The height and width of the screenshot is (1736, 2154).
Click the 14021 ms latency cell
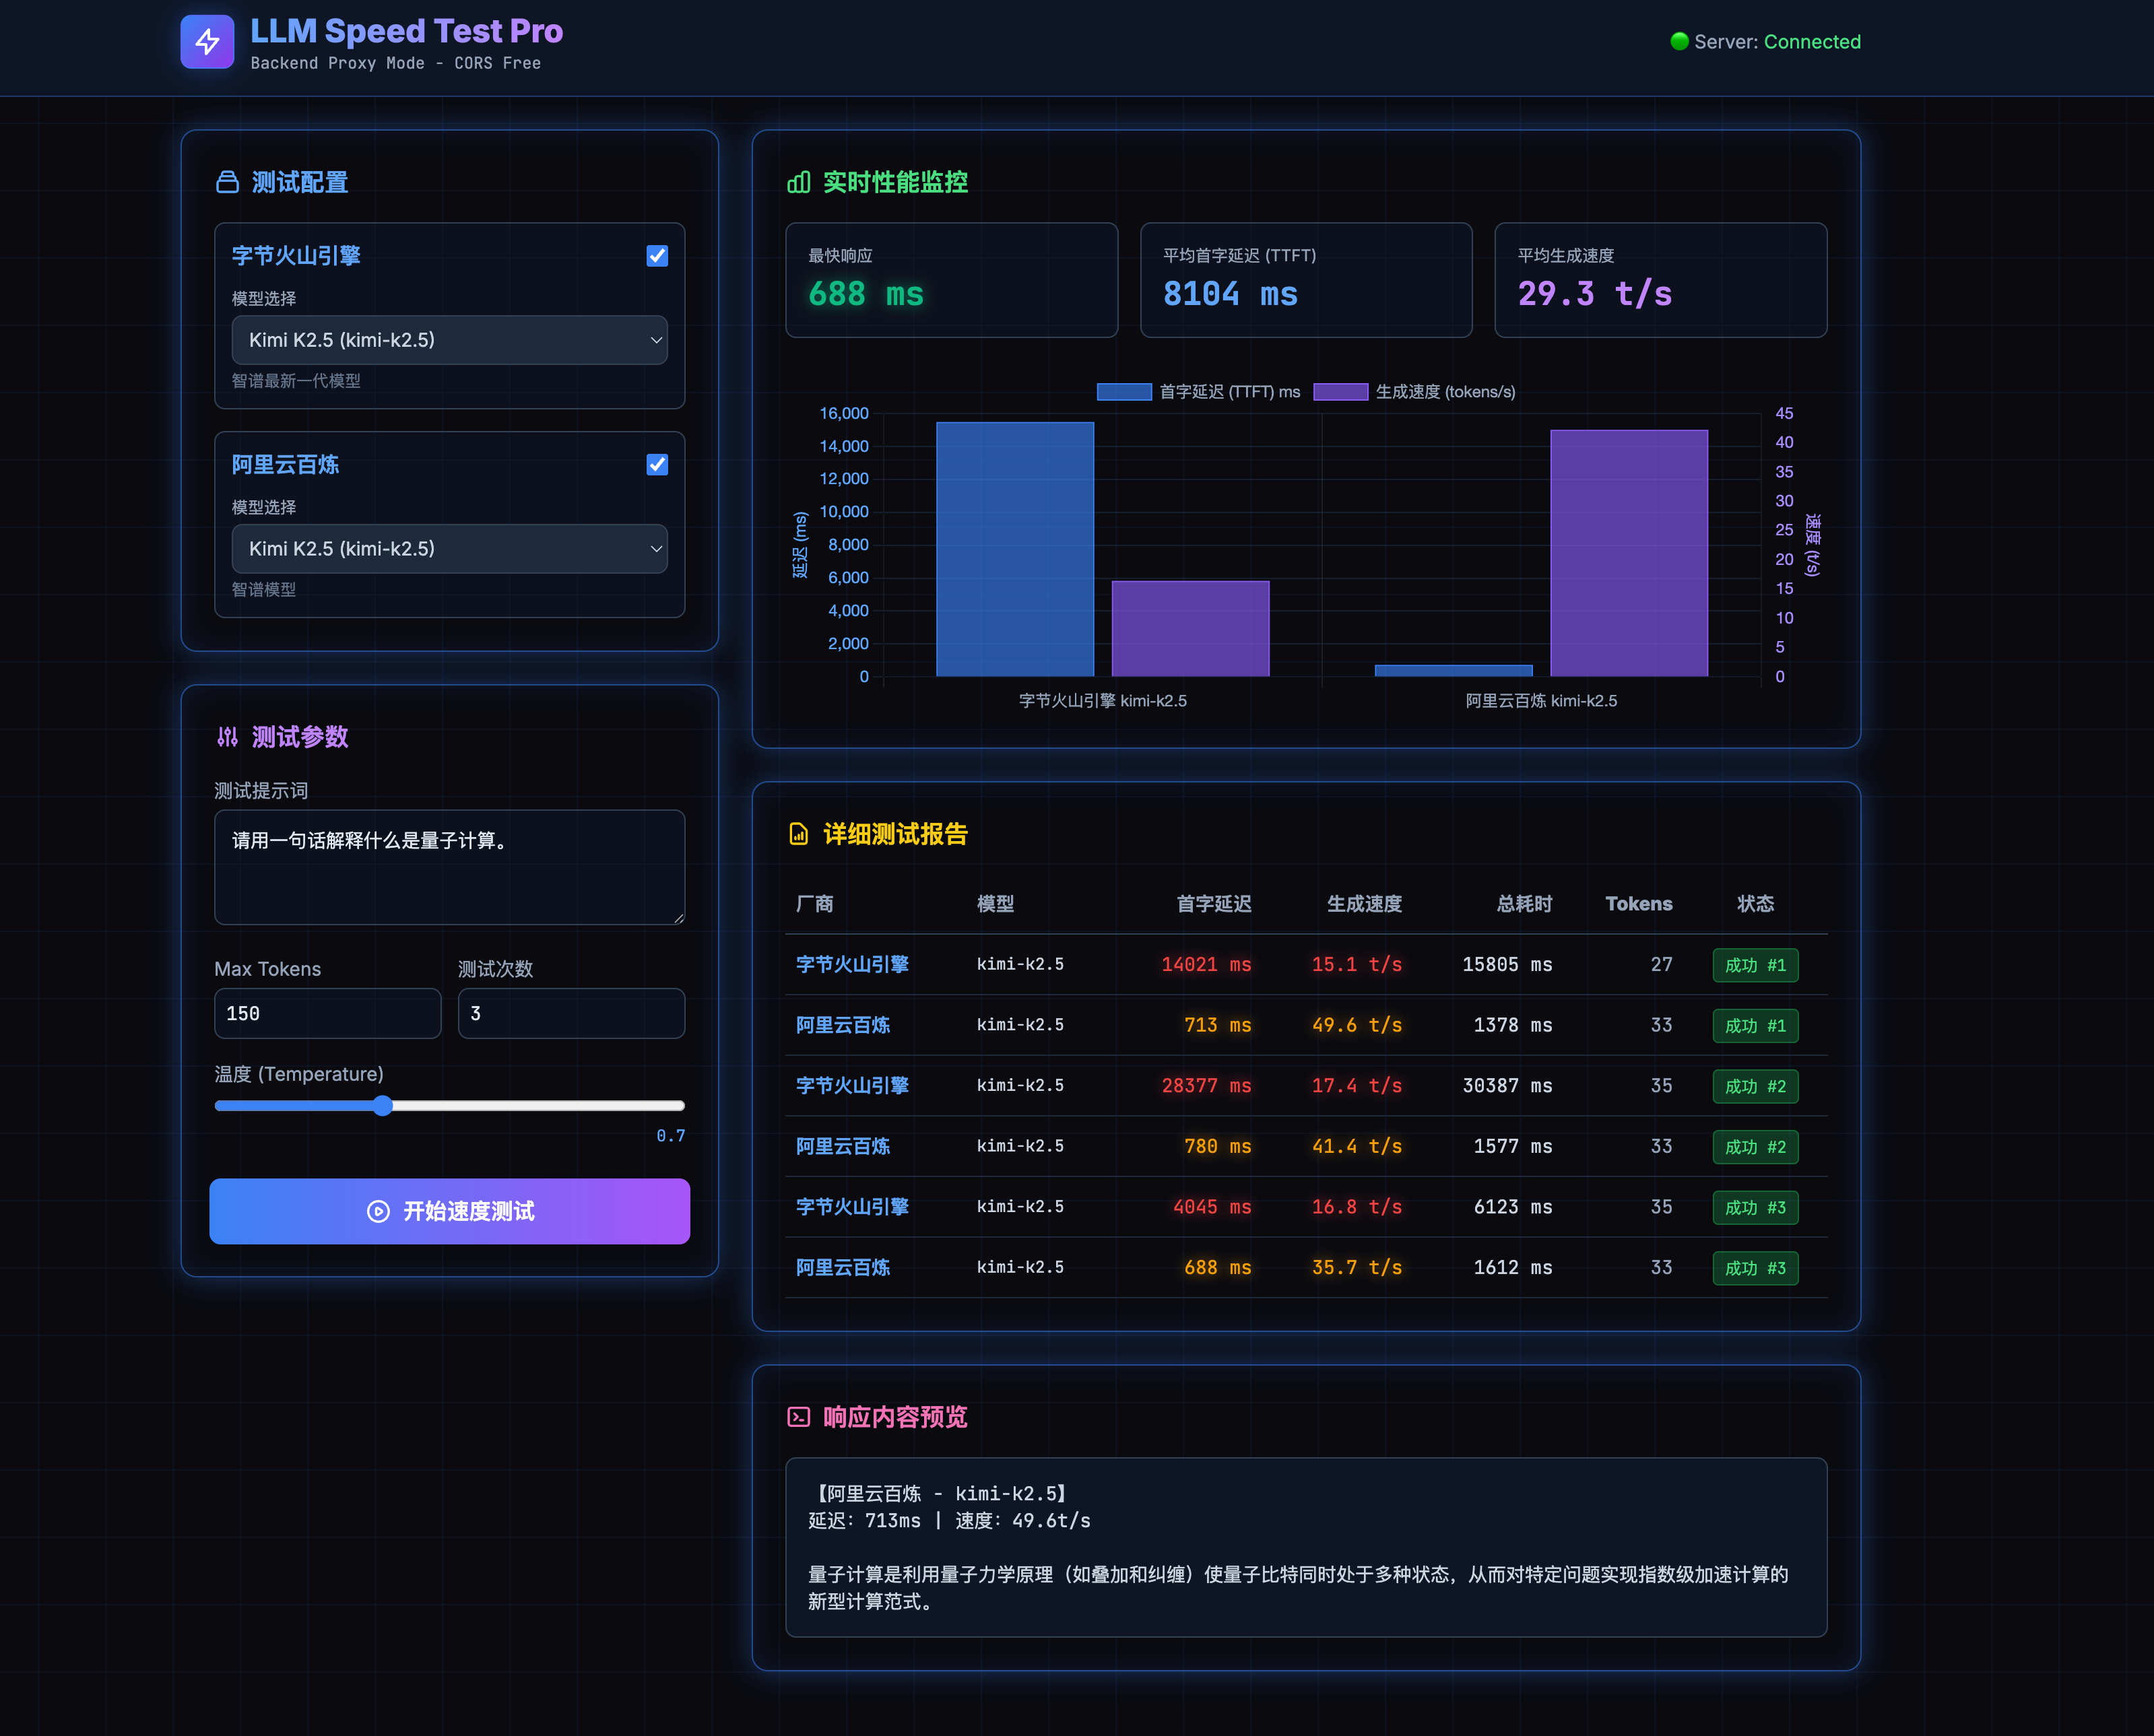tap(1206, 965)
